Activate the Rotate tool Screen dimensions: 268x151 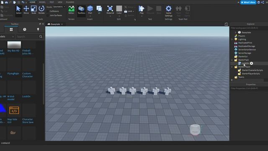coord(41,10)
